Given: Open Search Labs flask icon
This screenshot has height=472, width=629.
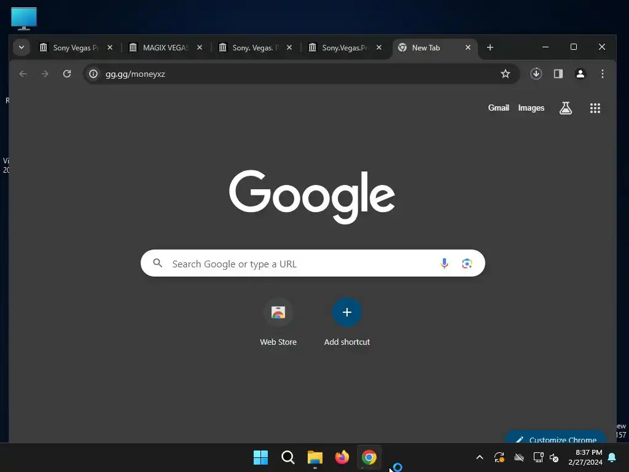Looking at the screenshot, I should [566, 108].
